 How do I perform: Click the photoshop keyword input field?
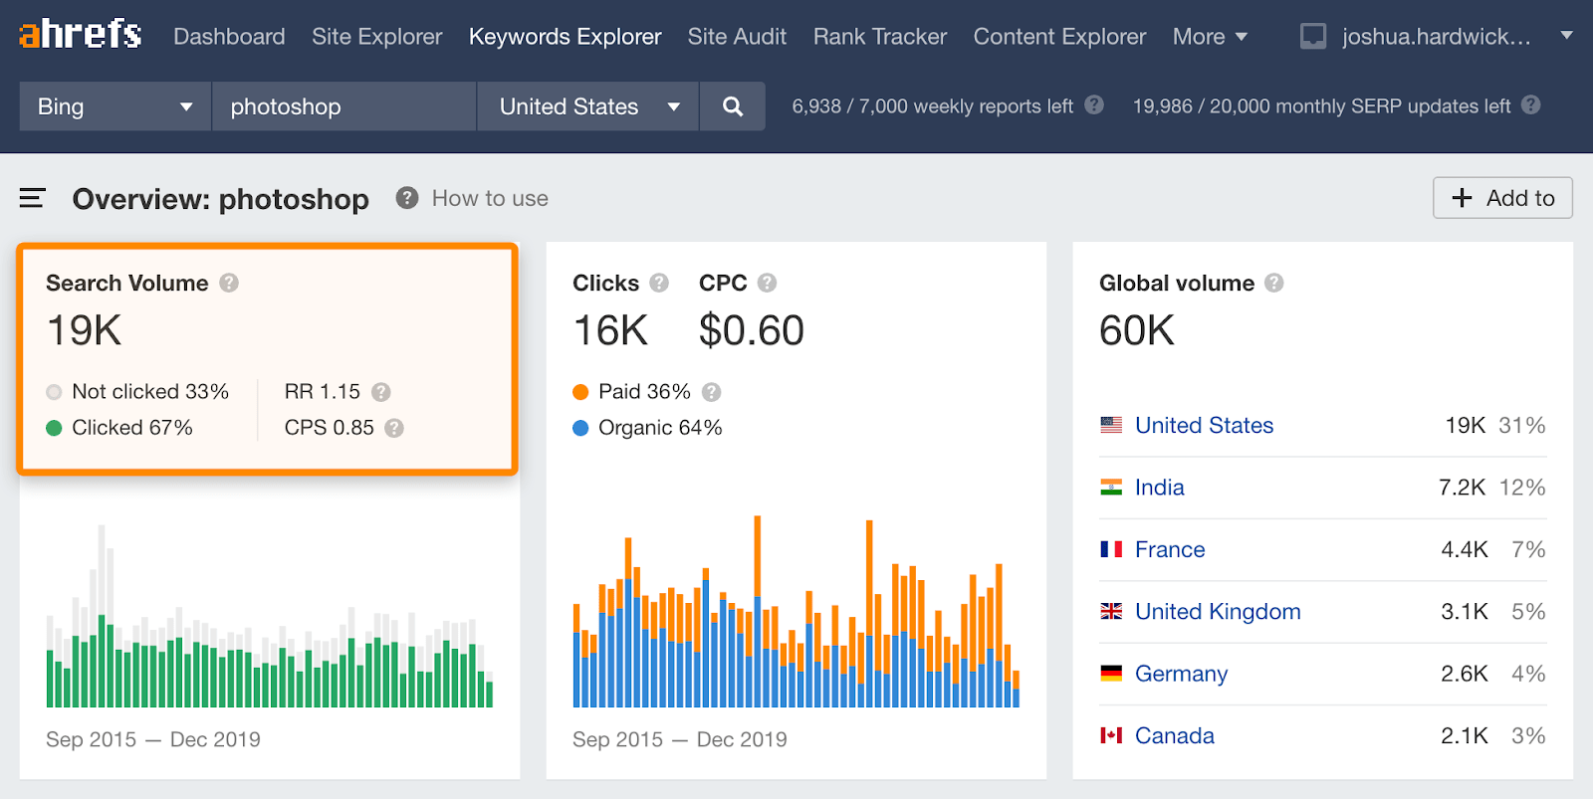[x=343, y=106]
